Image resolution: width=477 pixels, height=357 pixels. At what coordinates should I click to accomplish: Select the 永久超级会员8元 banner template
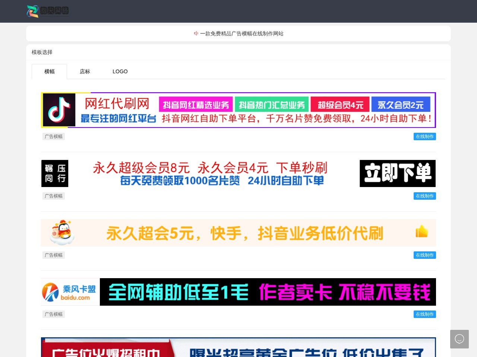tap(238, 173)
